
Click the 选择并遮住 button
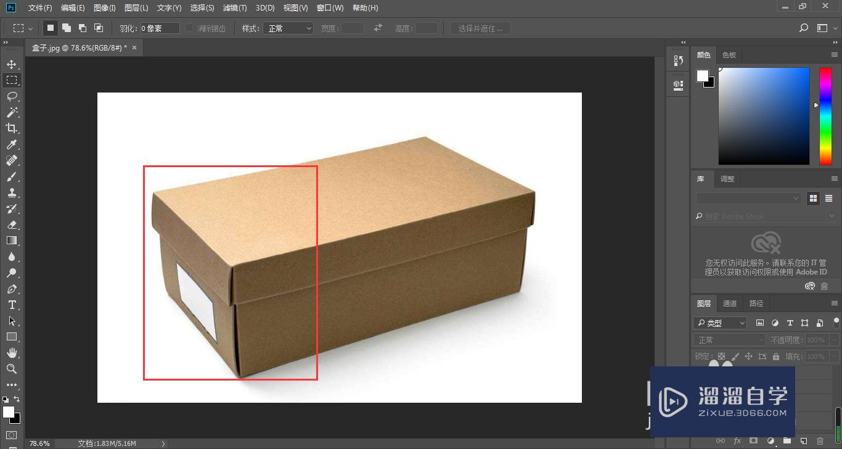tap(480, 28)
